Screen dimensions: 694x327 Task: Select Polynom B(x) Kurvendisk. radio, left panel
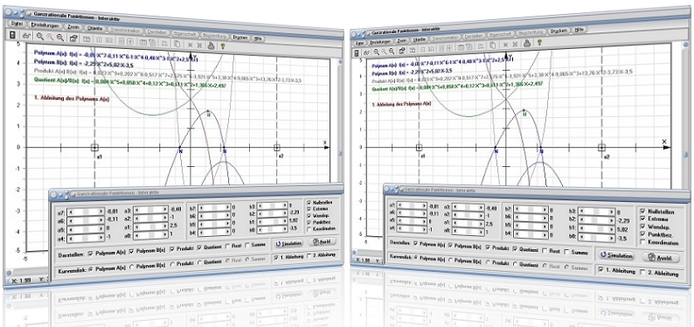[132, 267]
